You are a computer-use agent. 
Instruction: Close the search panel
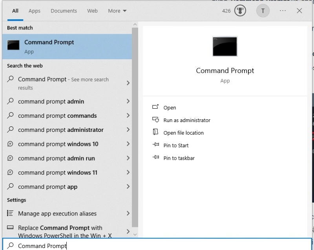click(x=299, y=11)
